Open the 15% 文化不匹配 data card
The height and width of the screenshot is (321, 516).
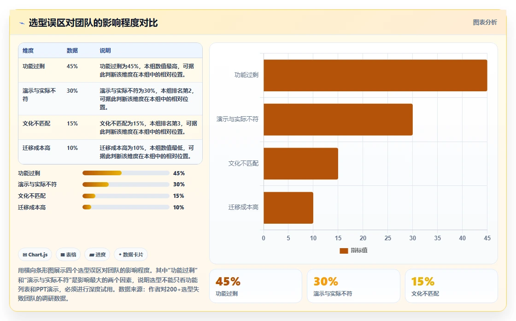coord(451,286)
